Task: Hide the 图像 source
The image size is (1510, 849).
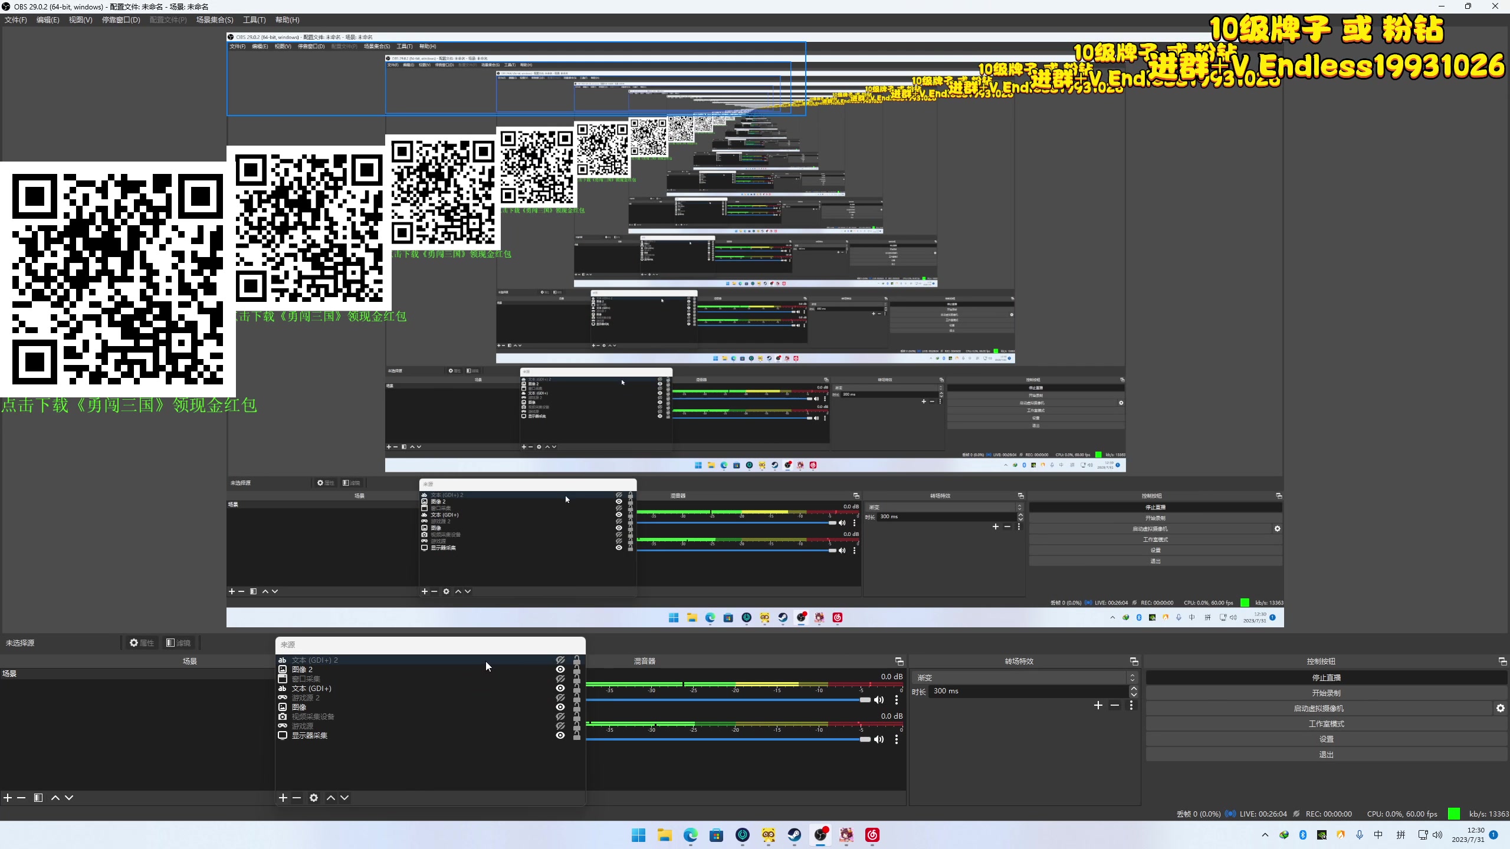Action: tap(560, 707)
